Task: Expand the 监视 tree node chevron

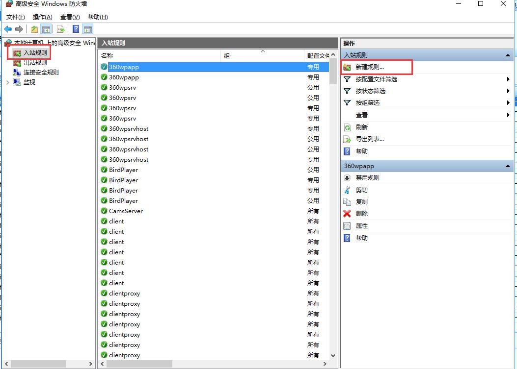Action: point(7,82)
